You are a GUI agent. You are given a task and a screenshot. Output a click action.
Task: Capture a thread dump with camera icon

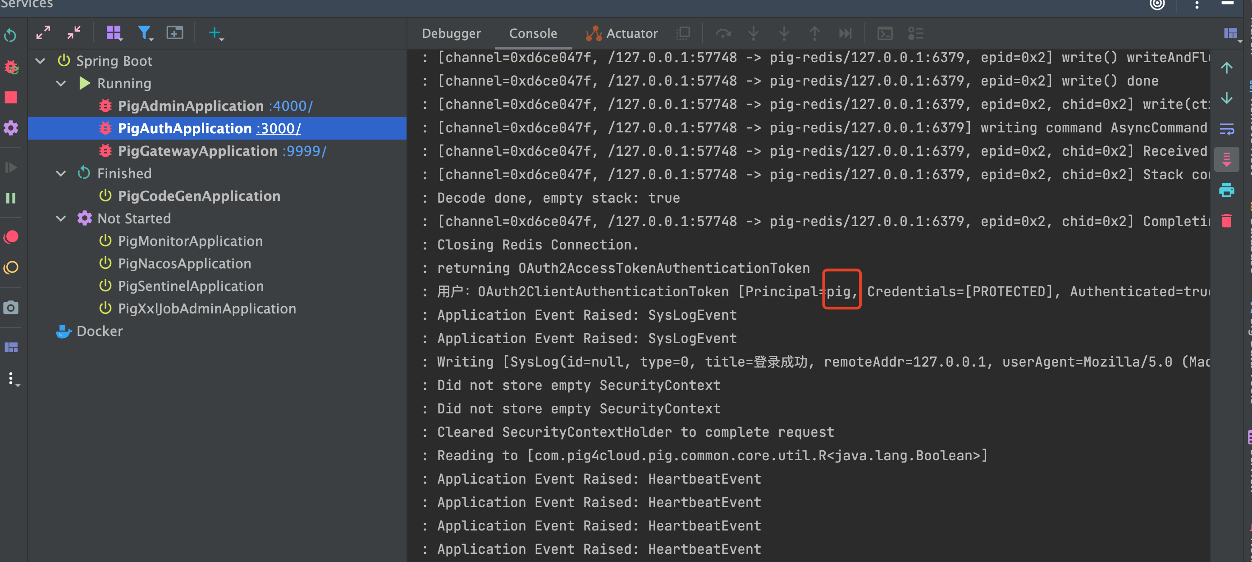(x=11, y=307)
